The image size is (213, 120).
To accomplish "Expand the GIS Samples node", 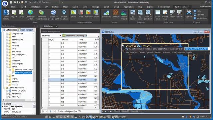I will coord(7,64).
